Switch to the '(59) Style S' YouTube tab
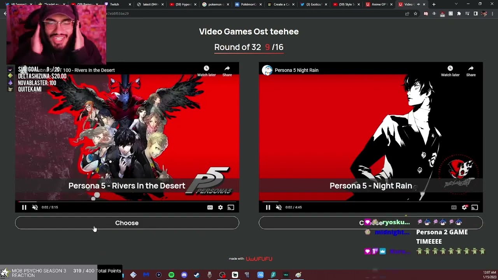This screenshot has height=280, width=498. [x=347, y=4]
